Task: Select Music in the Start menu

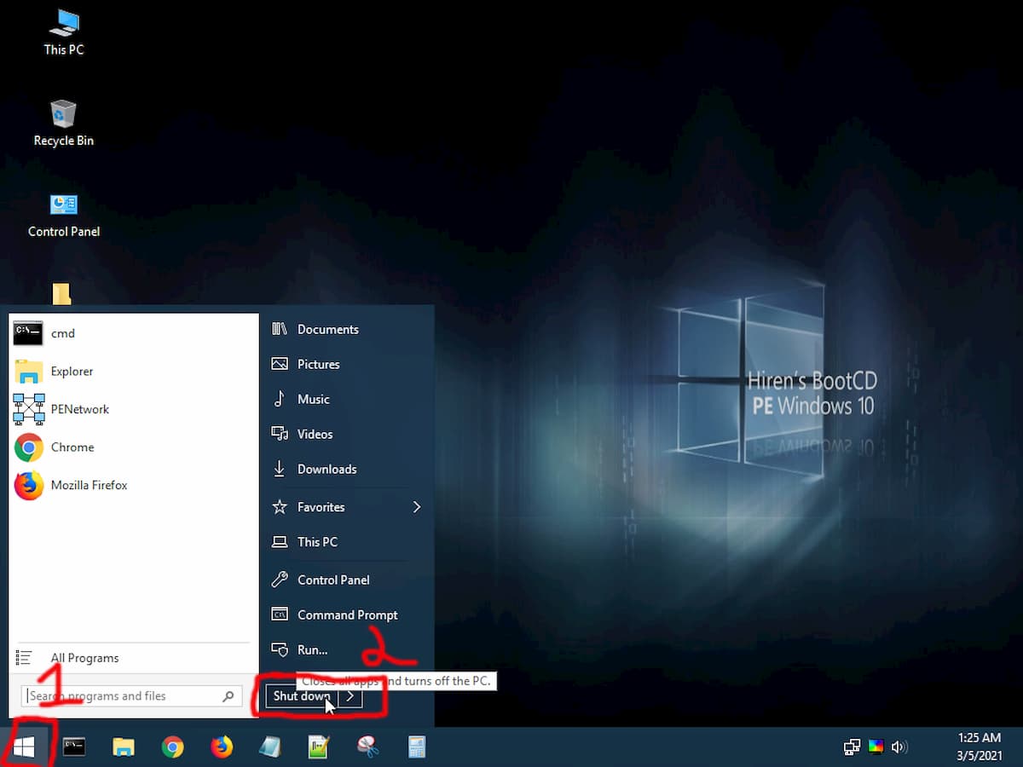Action: tap(347, 399)
